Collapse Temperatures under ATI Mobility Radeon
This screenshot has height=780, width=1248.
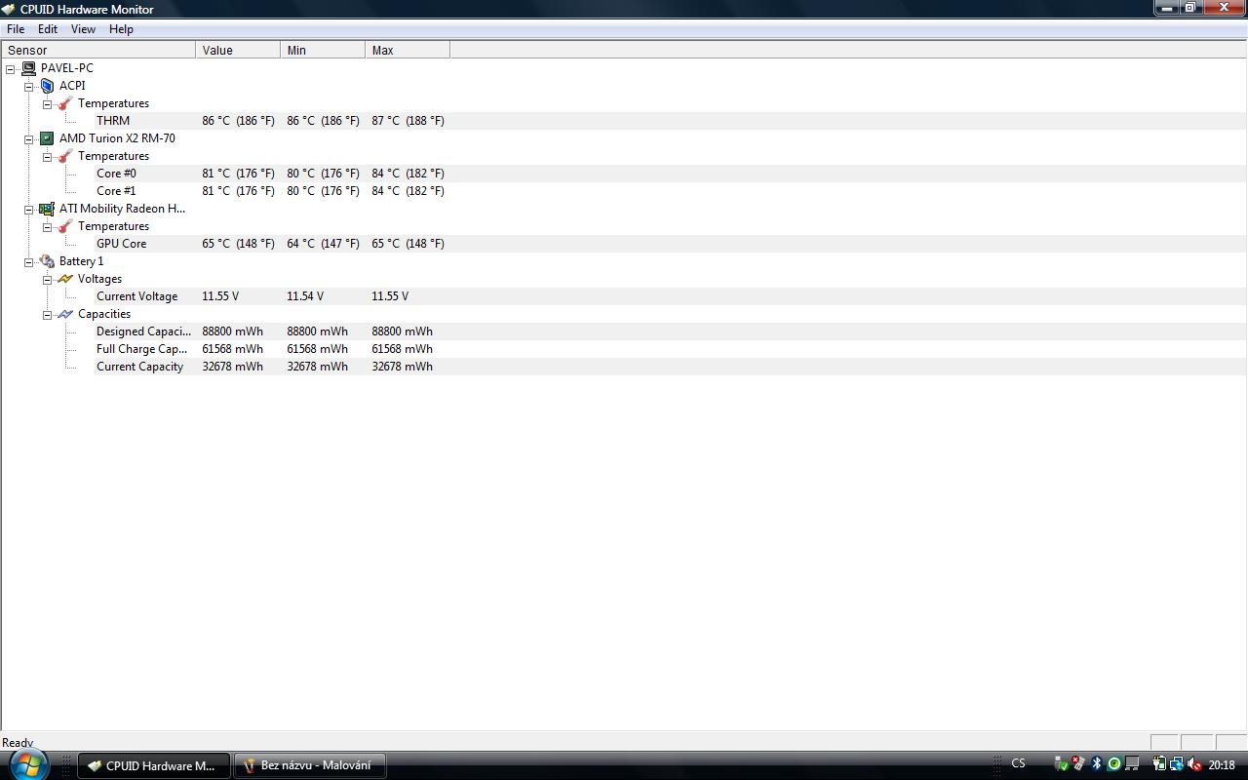point(47,226)
